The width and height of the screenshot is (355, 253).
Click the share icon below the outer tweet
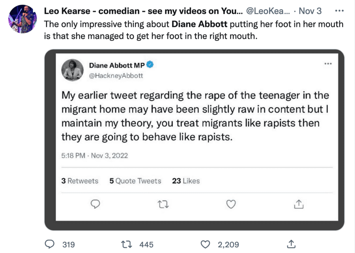click(x=291, y=244)
